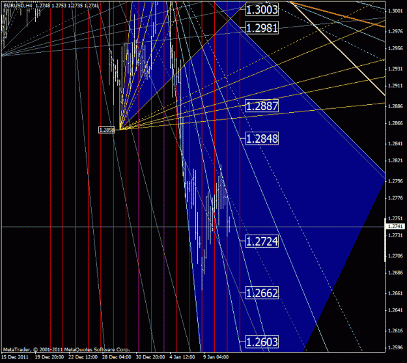This screenshot has height=363, width=407.
Task: Click the 1.2596 value on price axis
Action: pyautogui.click(x=395, y=347)
